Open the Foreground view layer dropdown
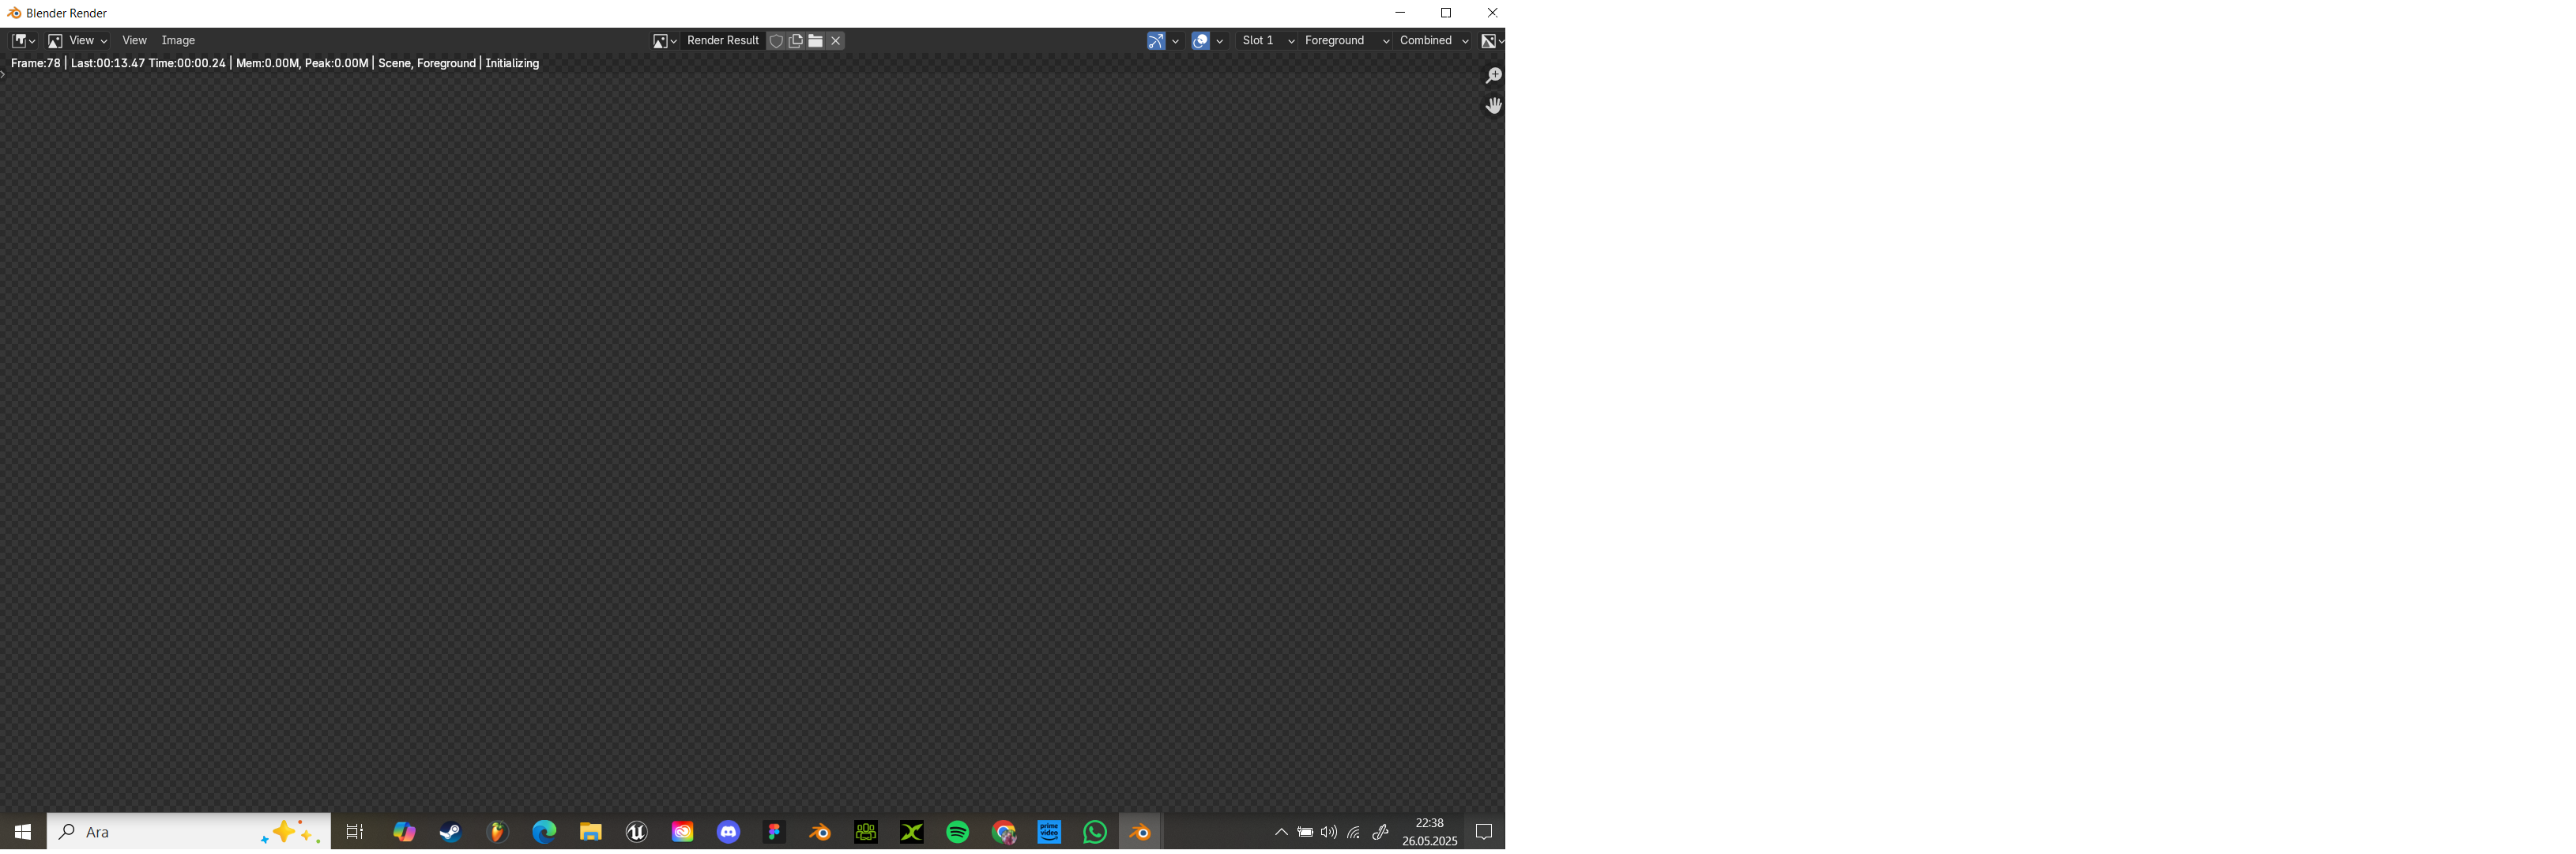 (1346, 41)
